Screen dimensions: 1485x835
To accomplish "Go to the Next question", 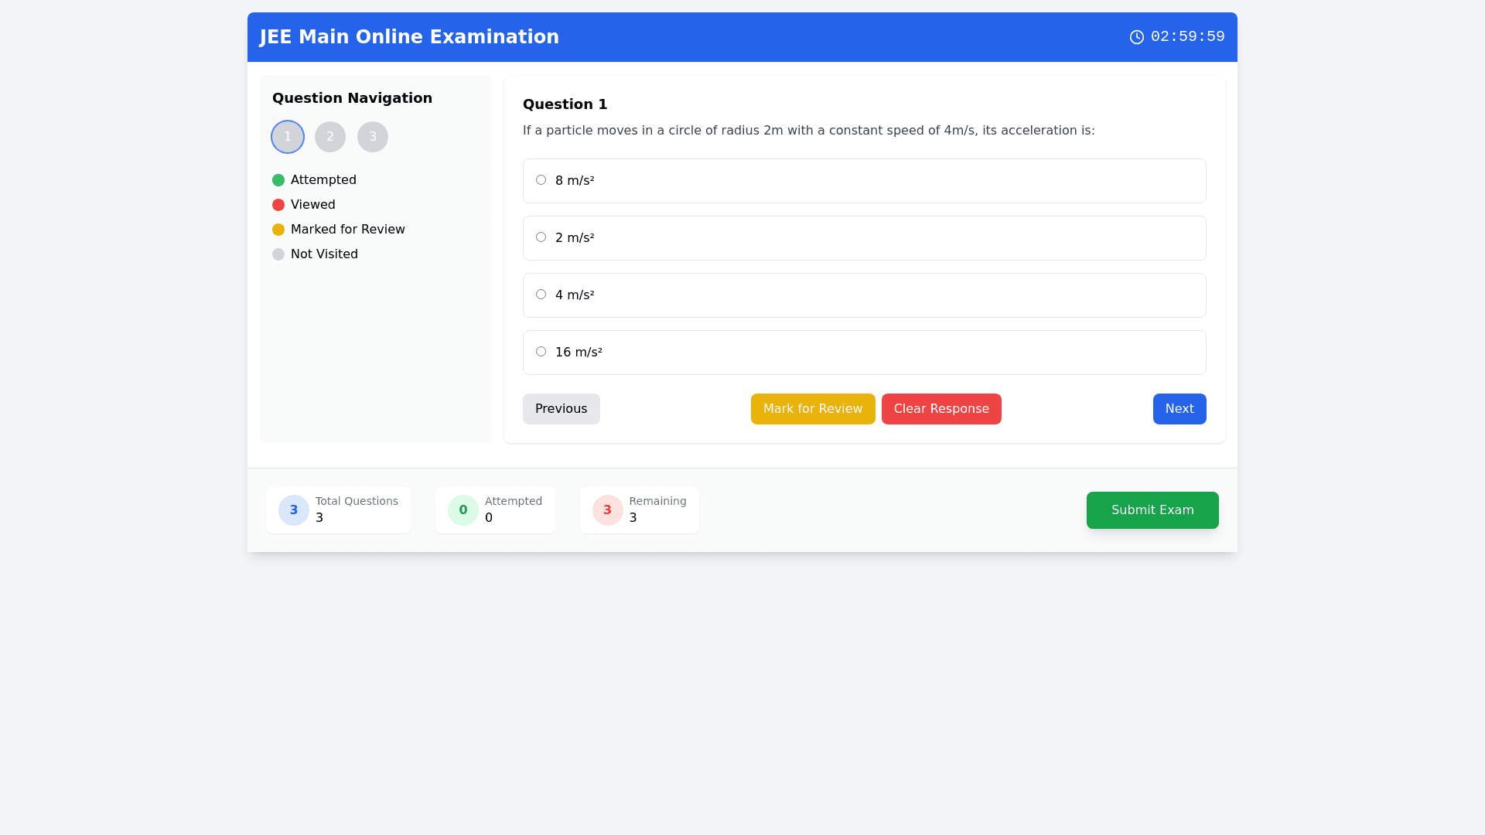I will point(1179,409).
